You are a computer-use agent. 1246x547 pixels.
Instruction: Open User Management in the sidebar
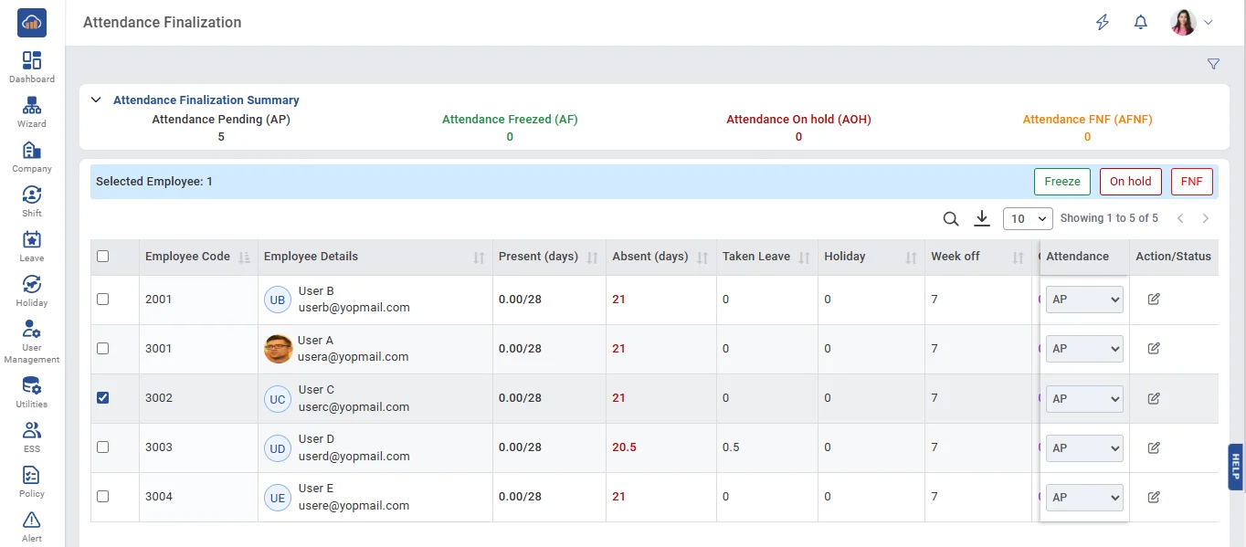coord(32,340)
